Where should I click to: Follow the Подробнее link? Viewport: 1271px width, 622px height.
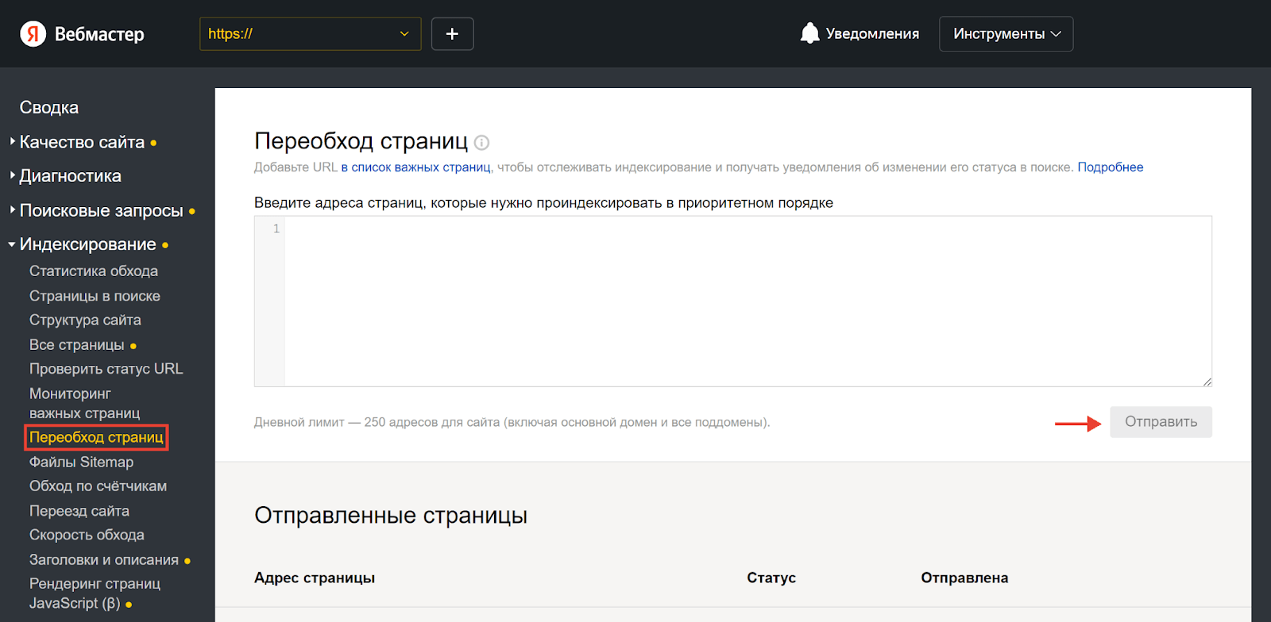tap(1111, 167)
